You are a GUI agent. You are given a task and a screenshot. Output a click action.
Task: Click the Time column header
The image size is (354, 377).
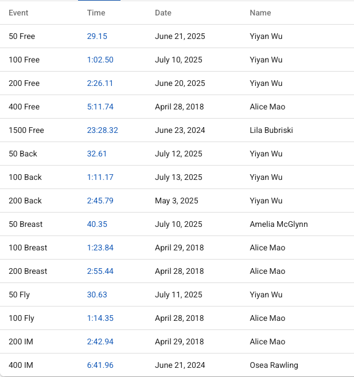coord(96,13)
